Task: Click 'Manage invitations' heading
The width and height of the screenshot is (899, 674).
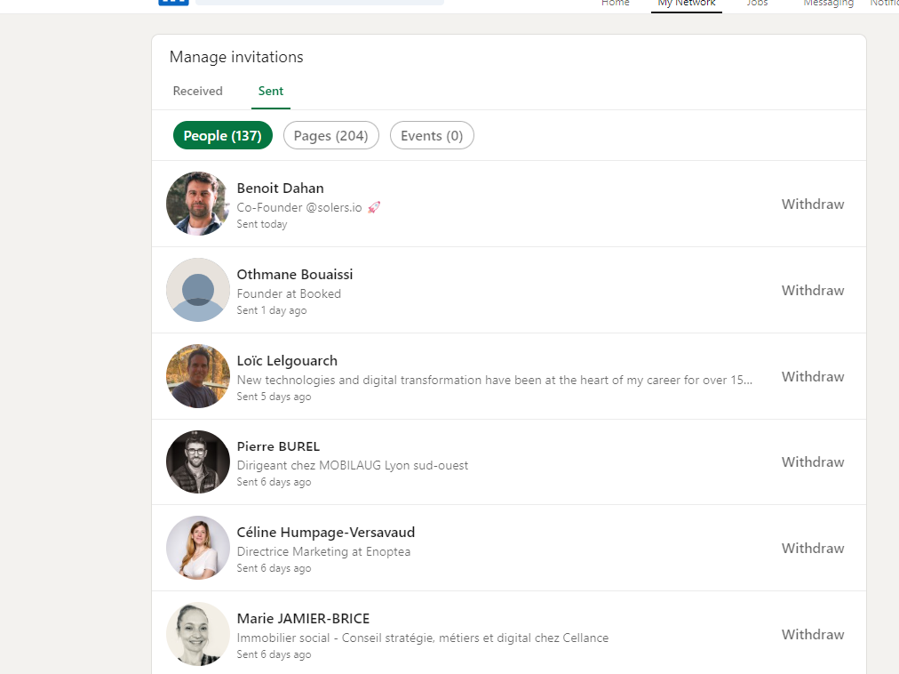Action: point(236,57)
